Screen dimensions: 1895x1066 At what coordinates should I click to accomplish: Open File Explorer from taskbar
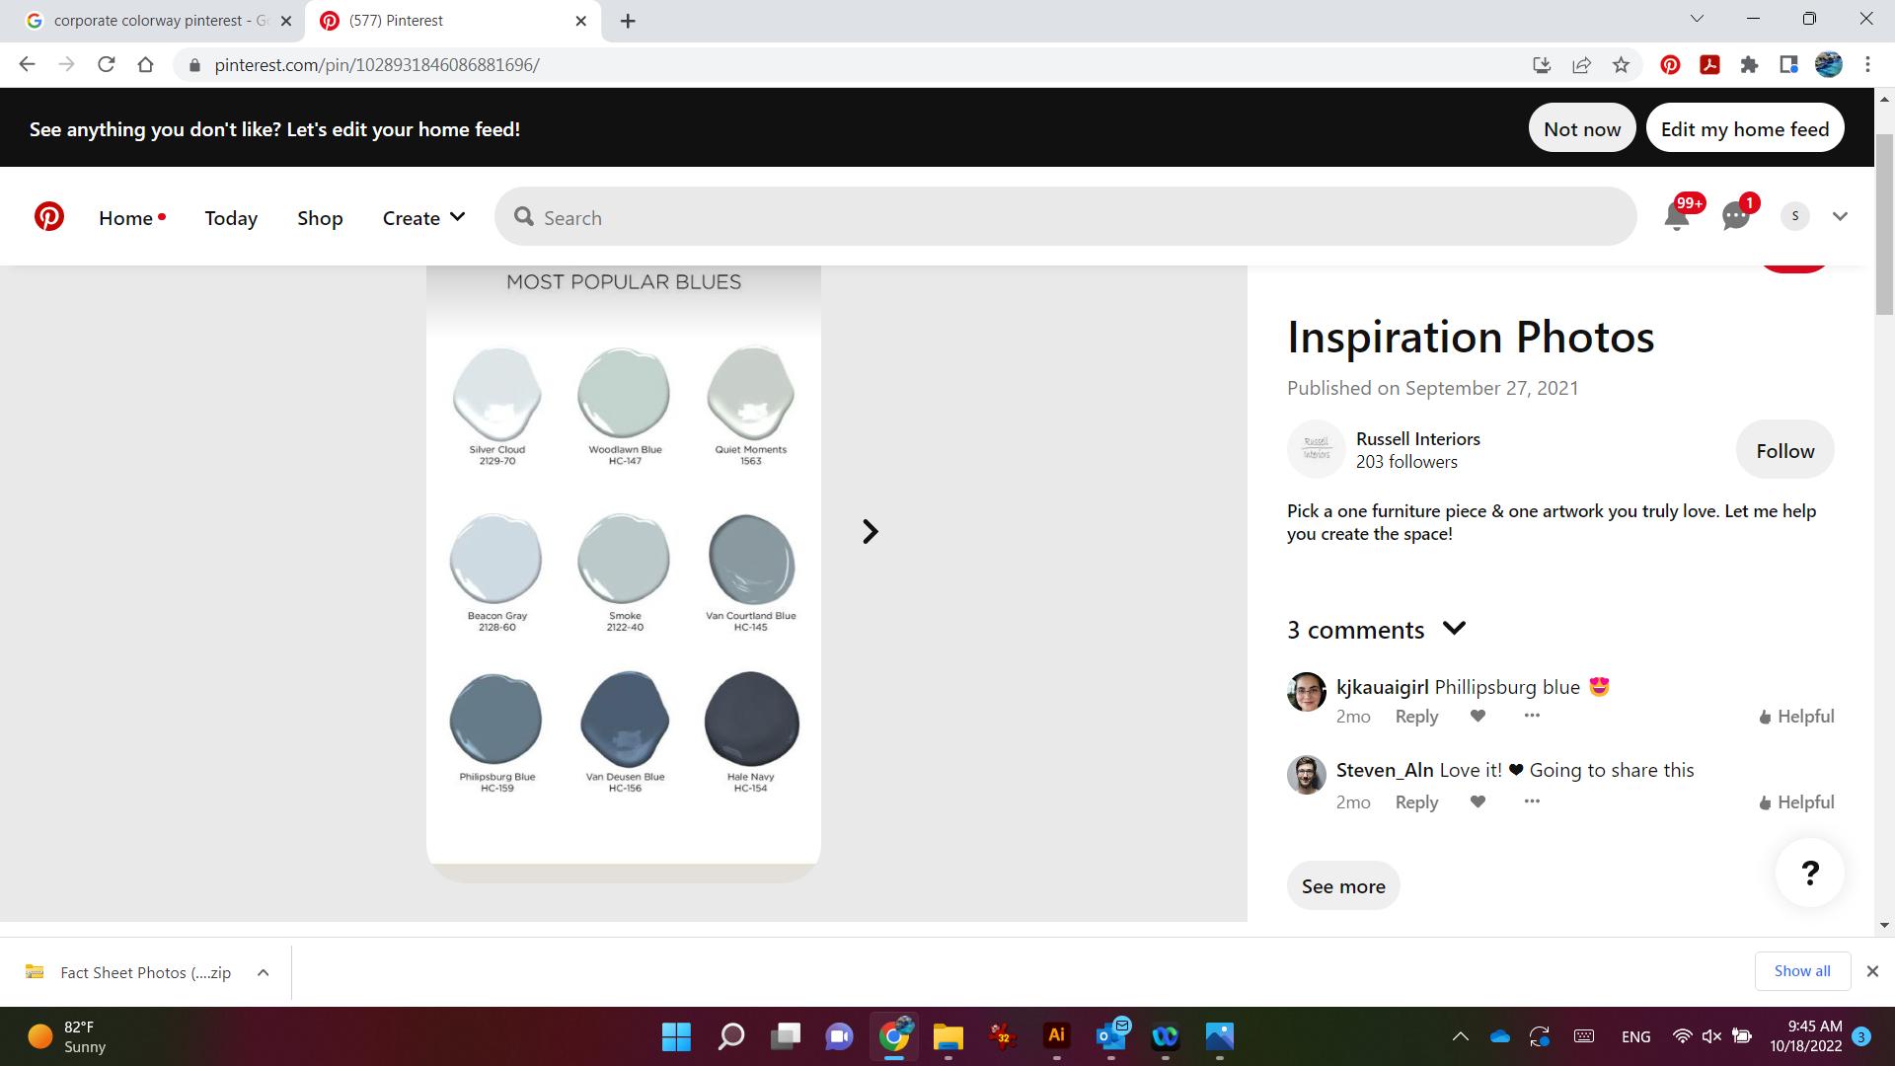coord(947,1036)
